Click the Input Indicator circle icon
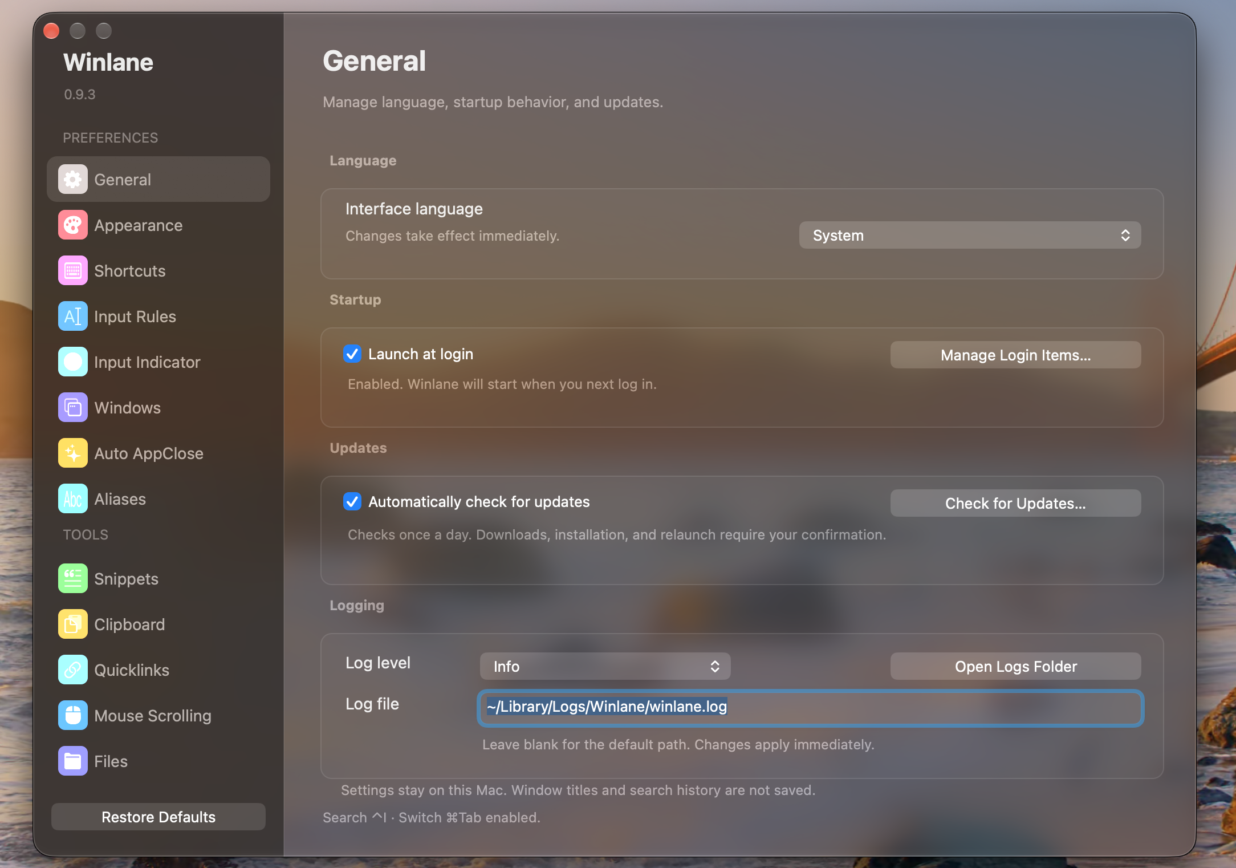Screen dimensions: 1236x868 (72, 362)
